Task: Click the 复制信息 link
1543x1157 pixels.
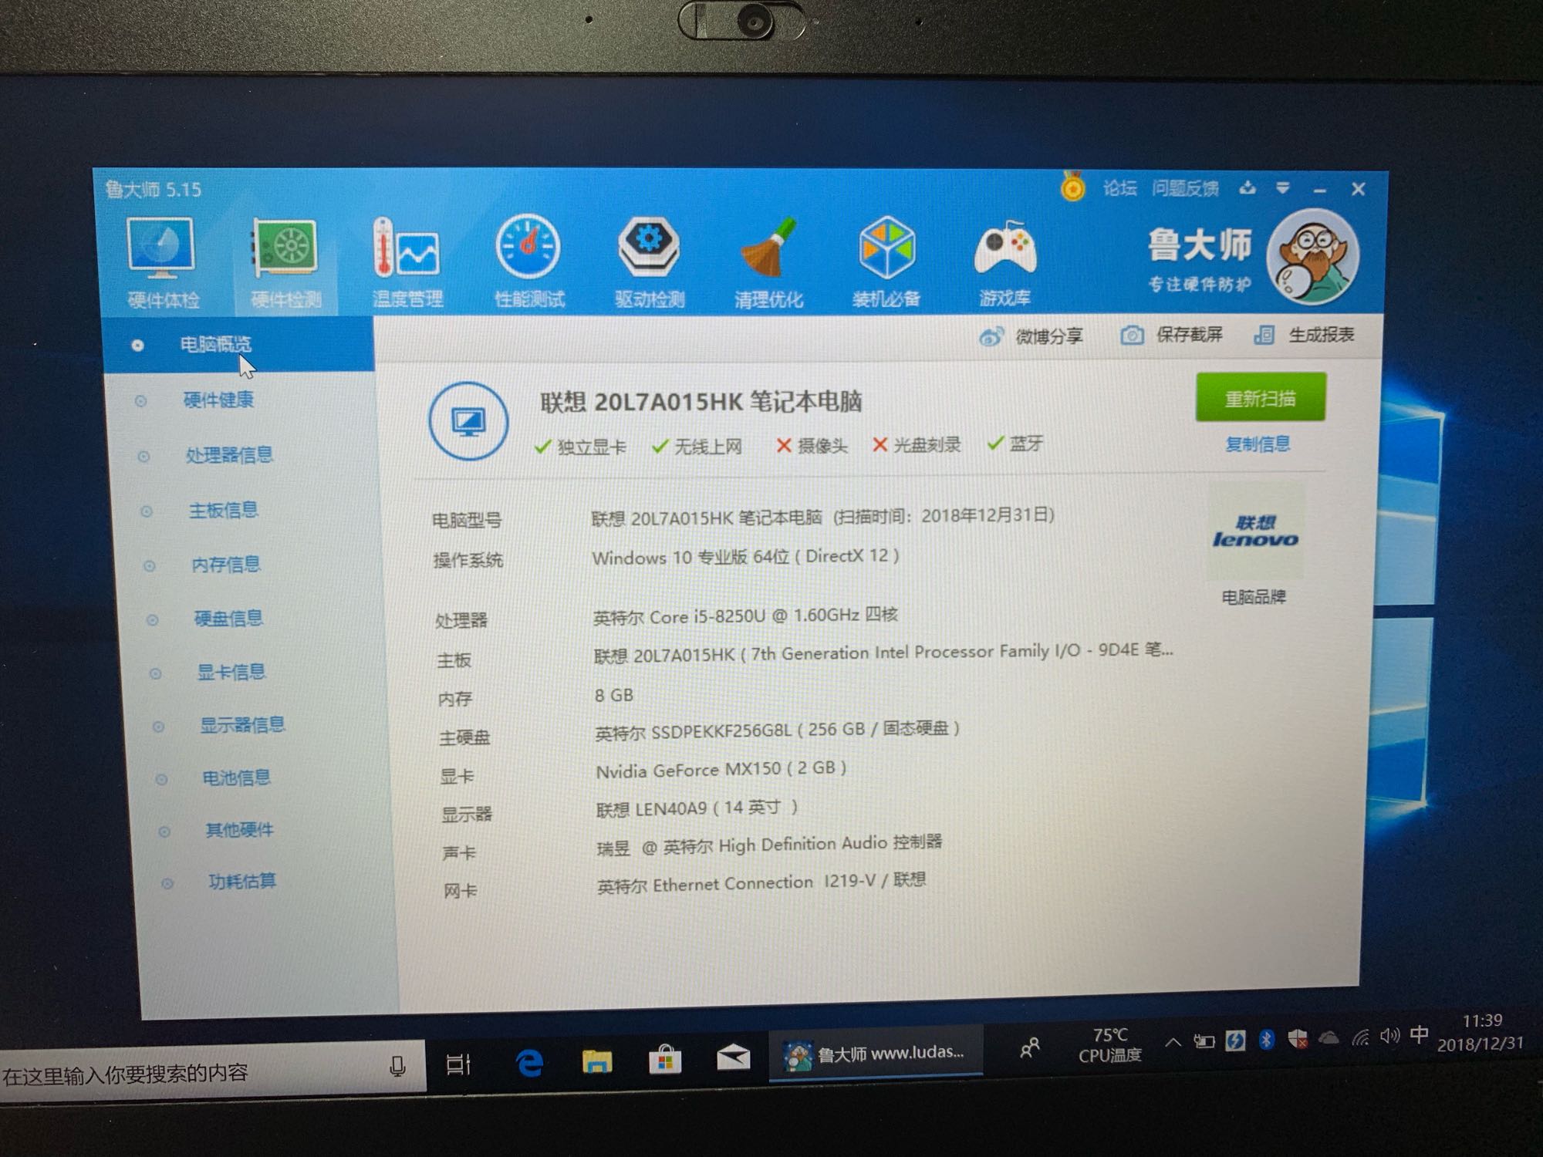Action: click(x=1258, y=444)
